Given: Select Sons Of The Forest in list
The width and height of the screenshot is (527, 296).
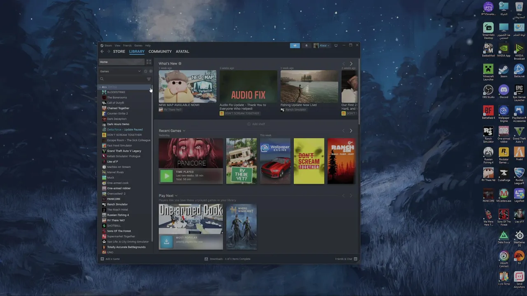Looking at the screenshot, I should click(x=119, y=231).
